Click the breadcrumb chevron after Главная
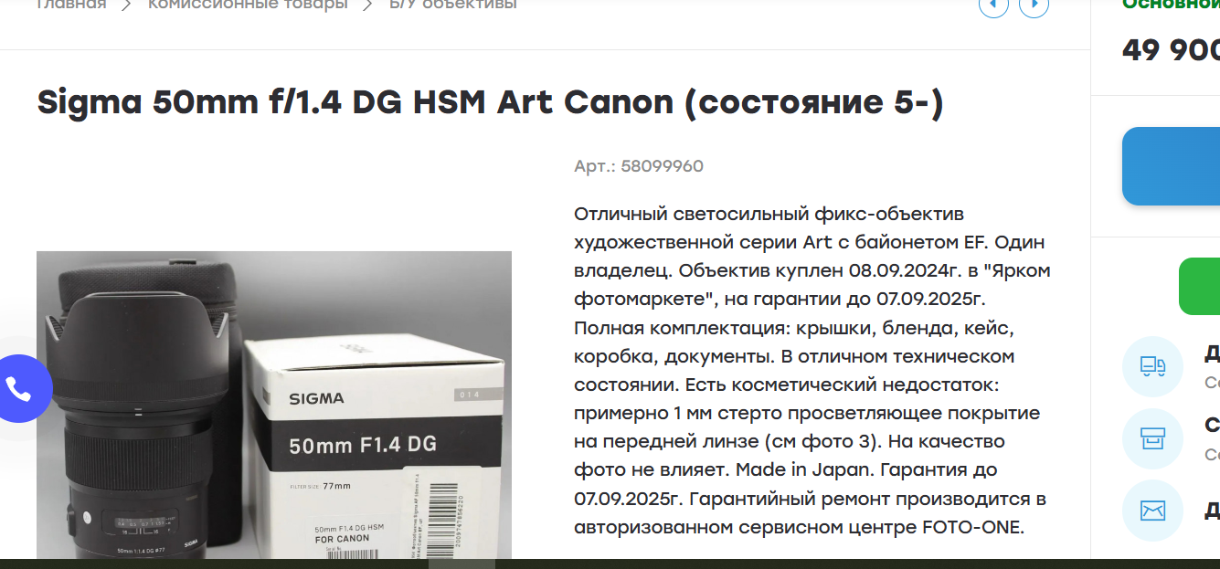 (127, 5)
